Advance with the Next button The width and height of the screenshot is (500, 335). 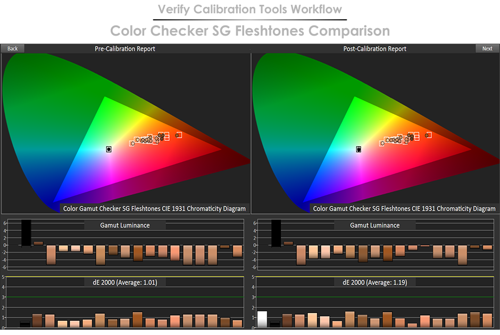pos(487,48)
